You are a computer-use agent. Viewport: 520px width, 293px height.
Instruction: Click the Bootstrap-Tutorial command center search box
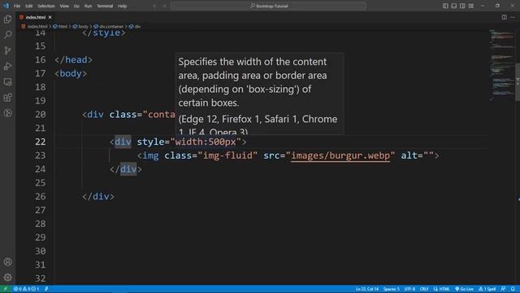pyautogui.click(x=268, y=6)
